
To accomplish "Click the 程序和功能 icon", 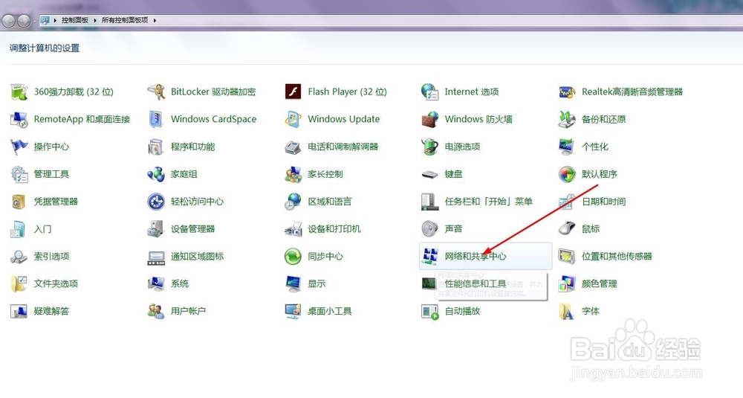I will [x=156, y=147].
